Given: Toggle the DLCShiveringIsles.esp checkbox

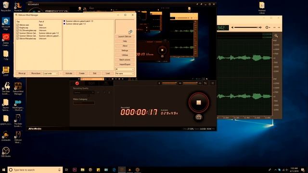Looking at the screenshot, I should (17, 30).
